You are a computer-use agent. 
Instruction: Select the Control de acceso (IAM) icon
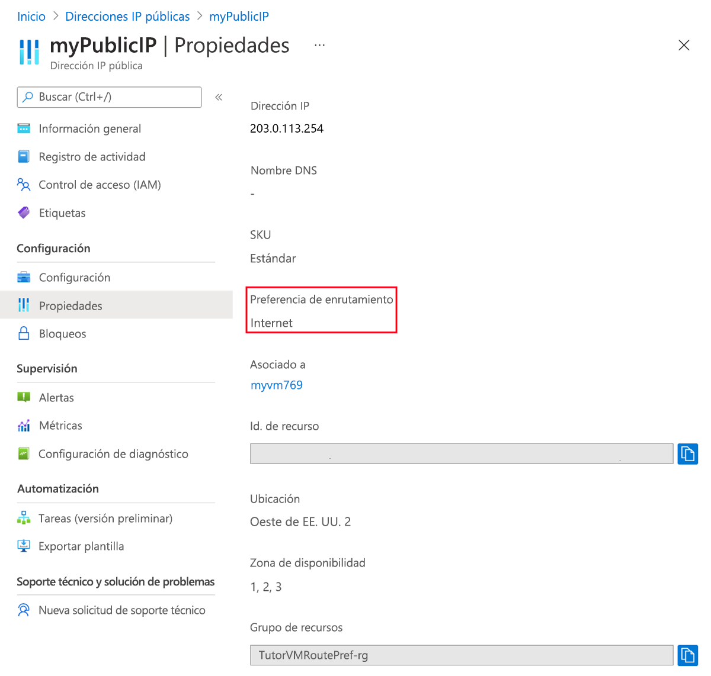tap(24, 185)
